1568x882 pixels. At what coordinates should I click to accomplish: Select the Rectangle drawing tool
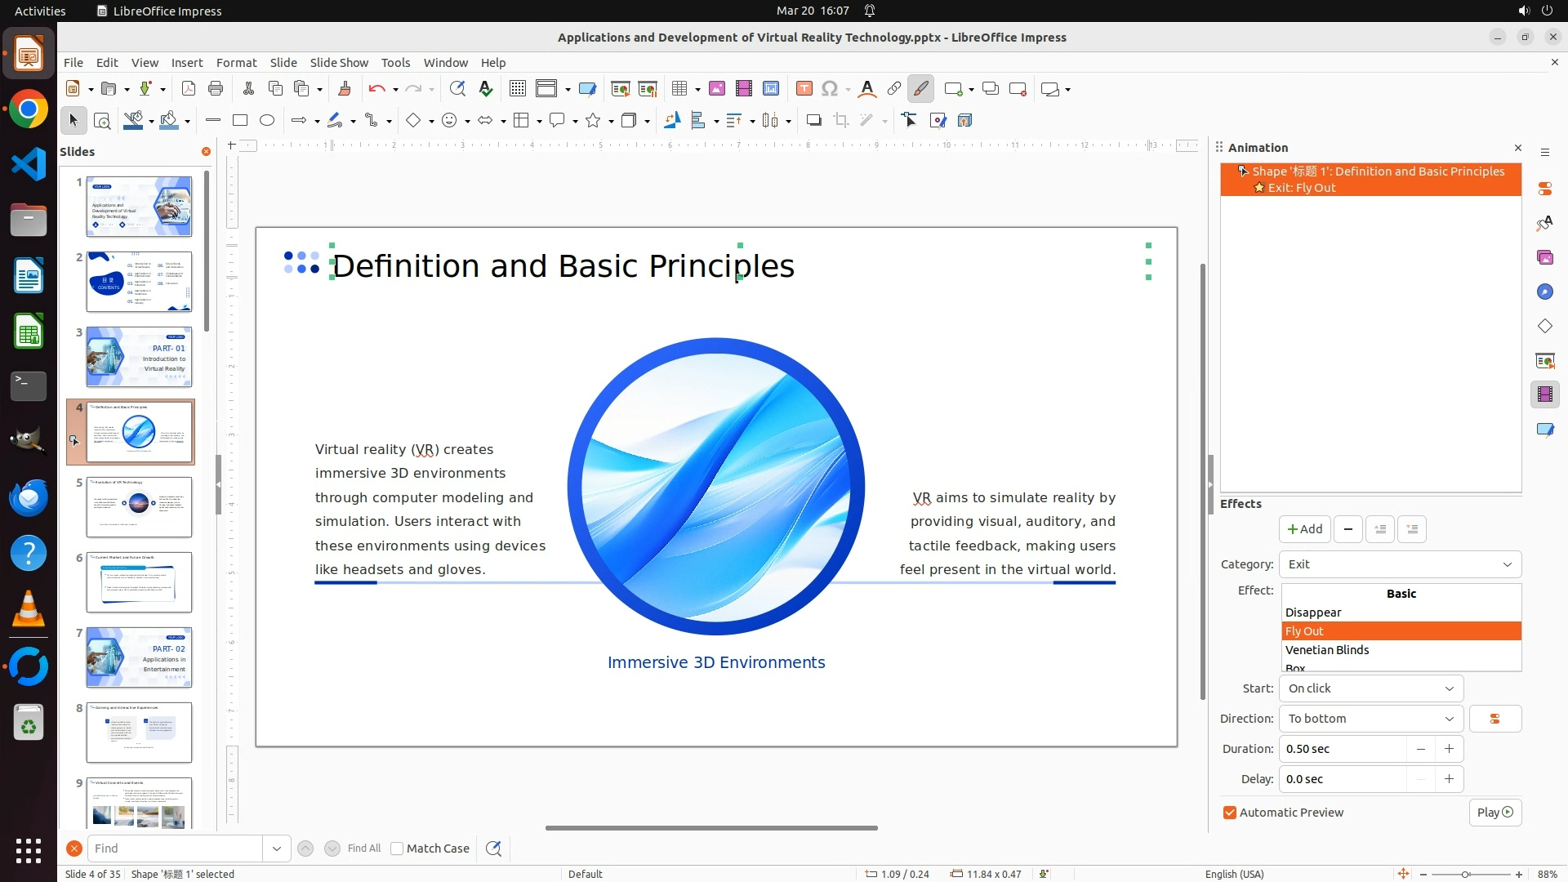[240, 121]
